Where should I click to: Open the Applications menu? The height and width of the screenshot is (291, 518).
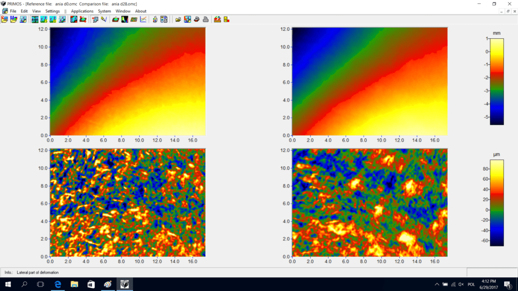pyautogui.click(x=82, y=11)
